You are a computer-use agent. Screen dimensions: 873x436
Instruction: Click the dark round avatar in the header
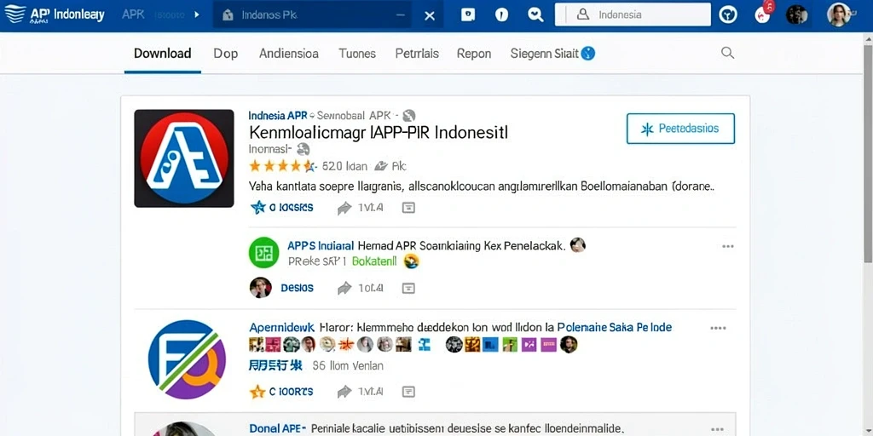(x=796, y=15)
